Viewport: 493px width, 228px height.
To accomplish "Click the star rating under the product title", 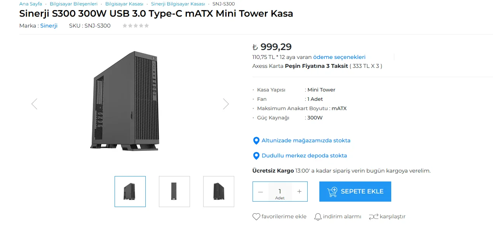I will point(136,26).
